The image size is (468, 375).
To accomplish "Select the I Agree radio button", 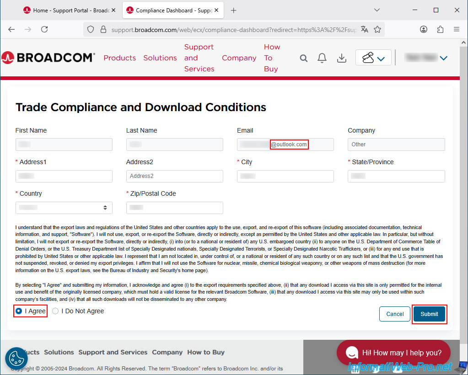I will point(19,311).
